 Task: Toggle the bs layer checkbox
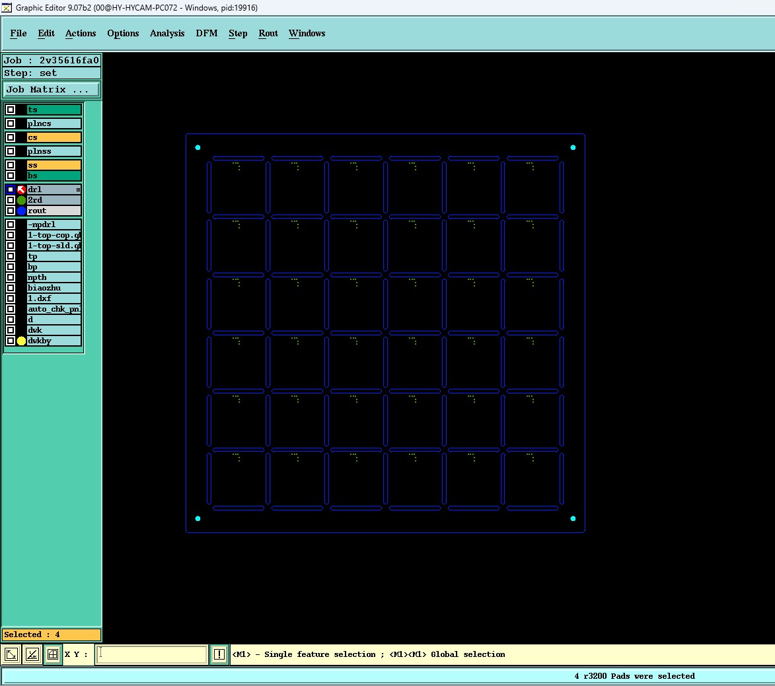coord(11,176)
